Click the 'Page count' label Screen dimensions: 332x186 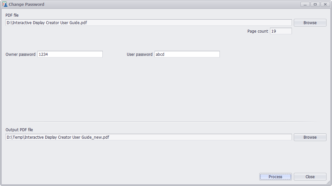click(258, 31)
